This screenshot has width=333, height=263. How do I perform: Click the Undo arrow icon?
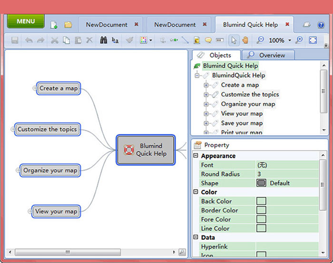pos(29,40)
